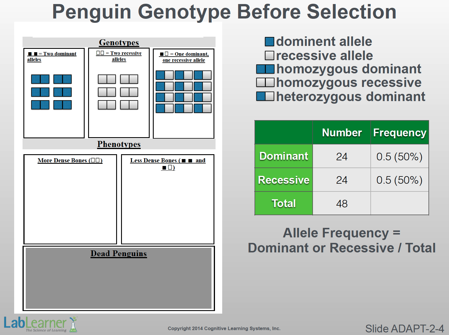Click the gray recessive allele legend square
The width and height of the screenshot is (449, 335).
click(x=269, y=55)
